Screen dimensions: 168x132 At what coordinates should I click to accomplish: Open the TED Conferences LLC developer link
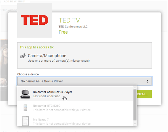tap(73, 27)
